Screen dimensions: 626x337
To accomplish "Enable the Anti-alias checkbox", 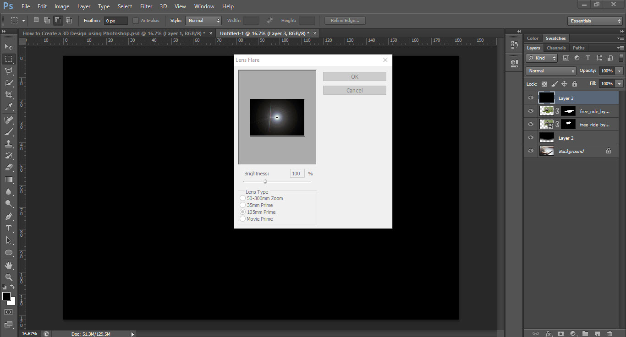I will 136,21.
